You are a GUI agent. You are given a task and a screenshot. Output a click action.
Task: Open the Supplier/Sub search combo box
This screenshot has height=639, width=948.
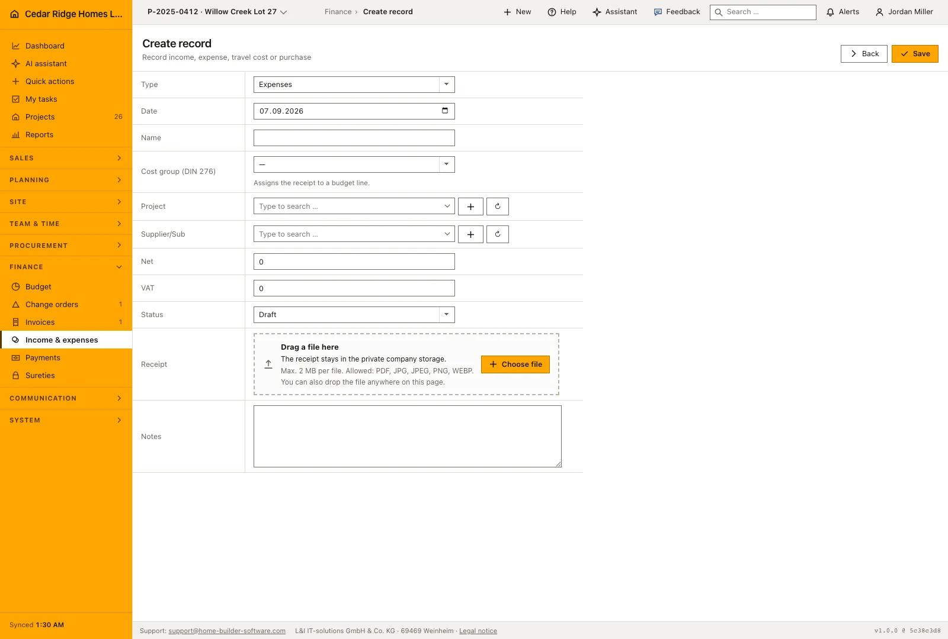(354, 234)
